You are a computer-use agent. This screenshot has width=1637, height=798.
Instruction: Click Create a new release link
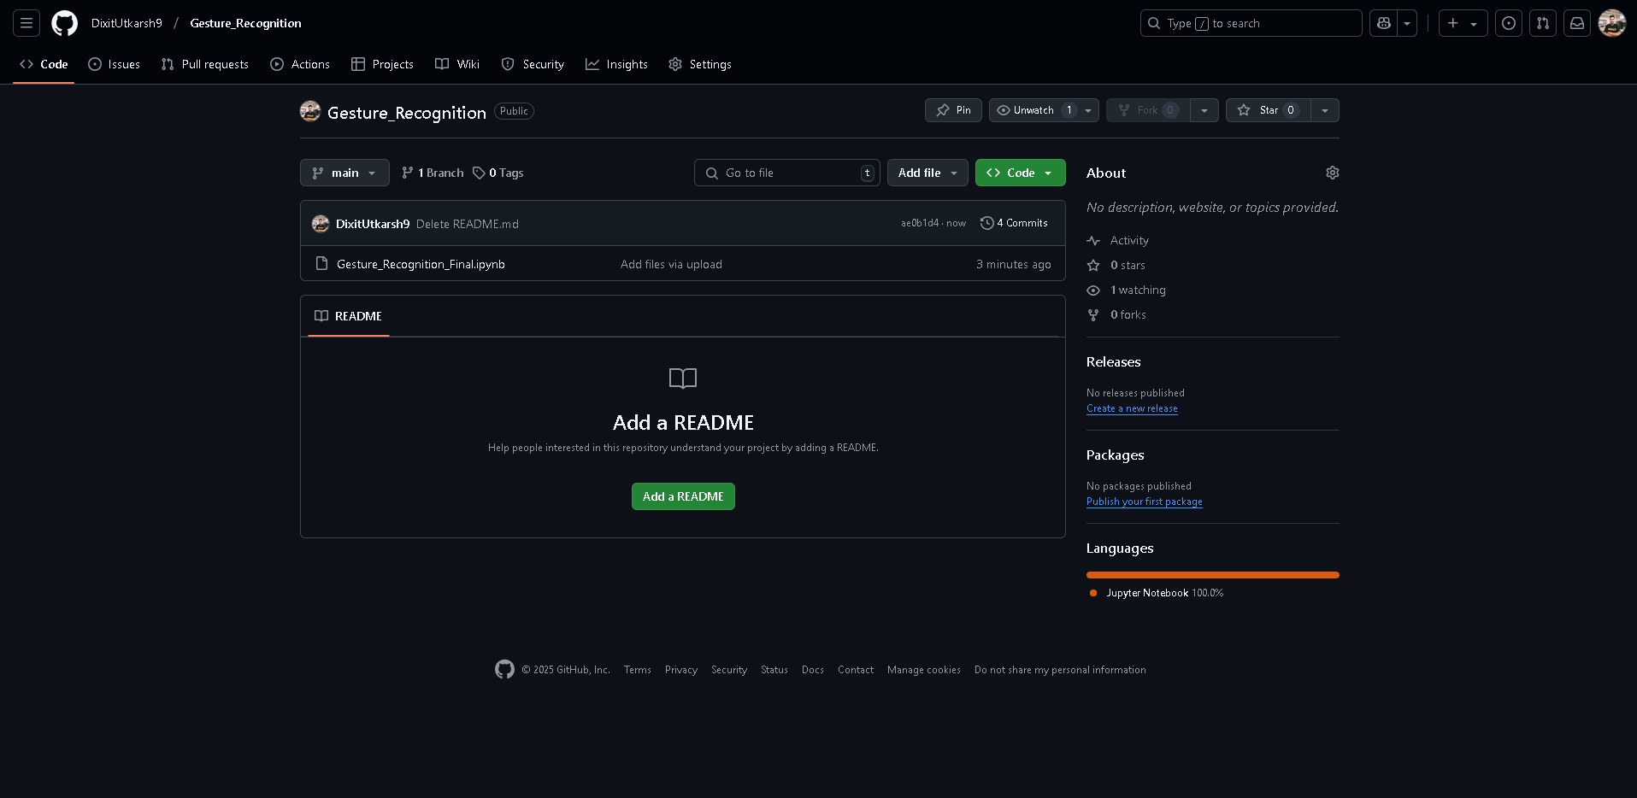(x=1132, y=408)
